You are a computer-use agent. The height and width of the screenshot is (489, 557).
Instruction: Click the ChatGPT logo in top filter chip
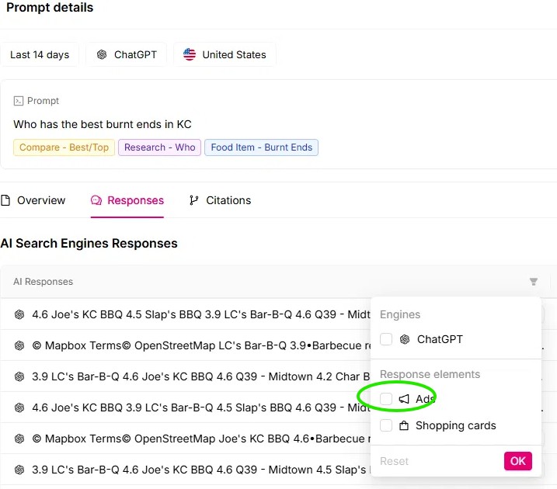[x=102, y=54]
